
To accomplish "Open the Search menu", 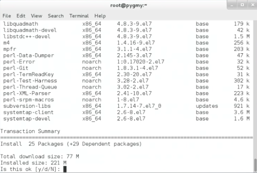I will (56, 16).
